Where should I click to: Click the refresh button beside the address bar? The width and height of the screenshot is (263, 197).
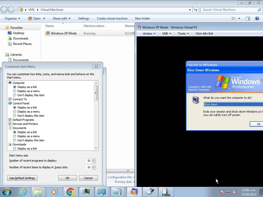[196, 10]
